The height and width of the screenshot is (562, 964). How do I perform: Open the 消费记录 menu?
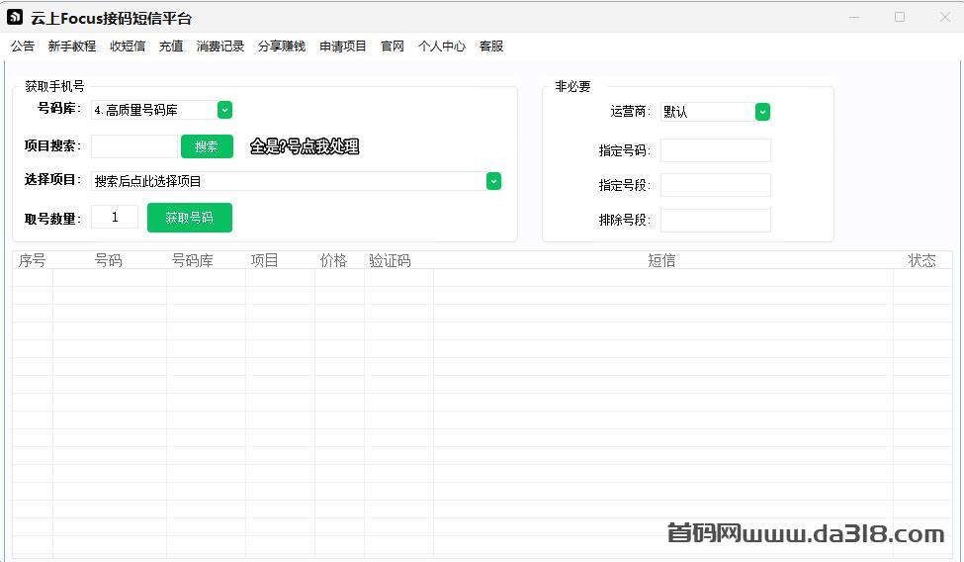click(x=220, y=47)
